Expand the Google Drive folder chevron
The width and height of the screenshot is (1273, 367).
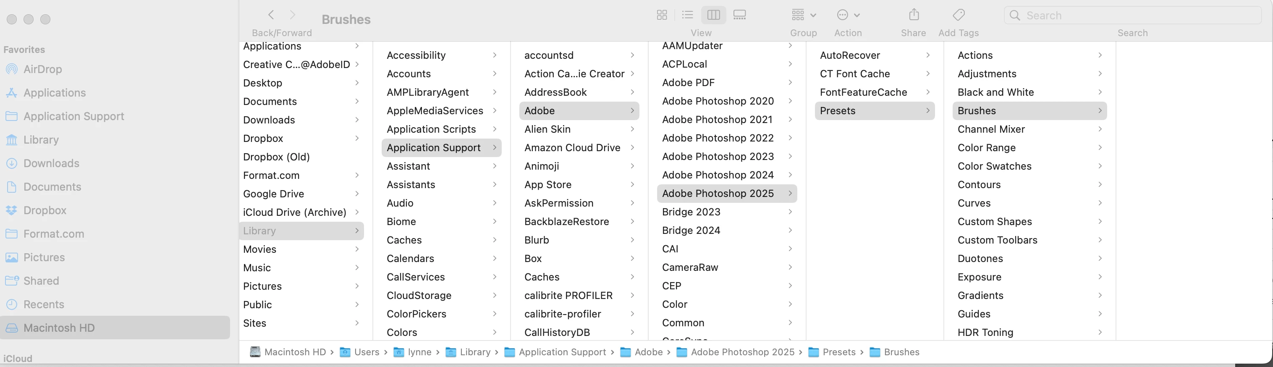coord(357,194)
